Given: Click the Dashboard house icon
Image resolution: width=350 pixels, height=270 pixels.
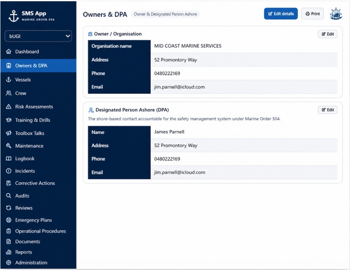Looking at the screenshot, I should click(x=8, y=51).
